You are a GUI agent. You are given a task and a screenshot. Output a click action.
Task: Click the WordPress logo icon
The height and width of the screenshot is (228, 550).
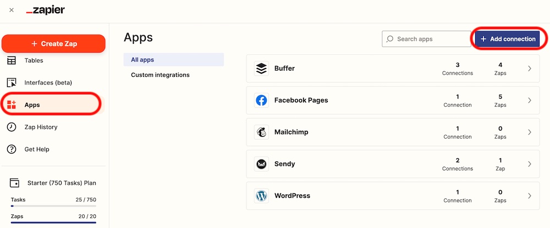pyautogui.click(x=261, y=196)
